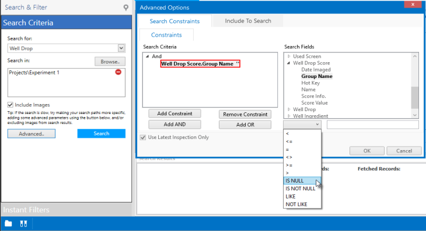The image size is (426, 231).
Task: Choose the LIKE operator
Action: (x=302, y=196)
